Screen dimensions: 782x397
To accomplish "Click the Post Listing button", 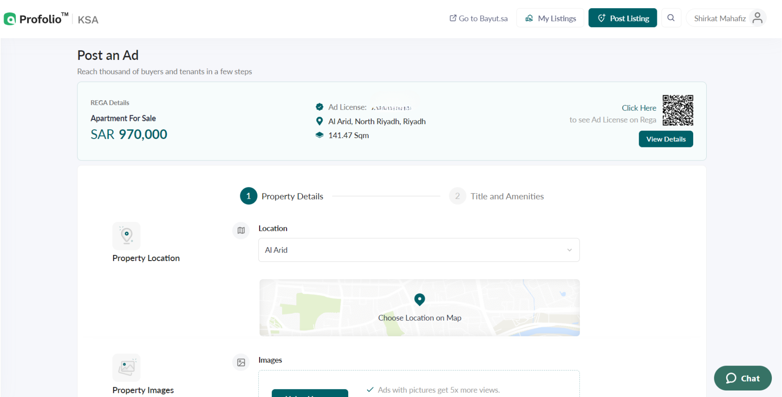I will pos(622,18).
